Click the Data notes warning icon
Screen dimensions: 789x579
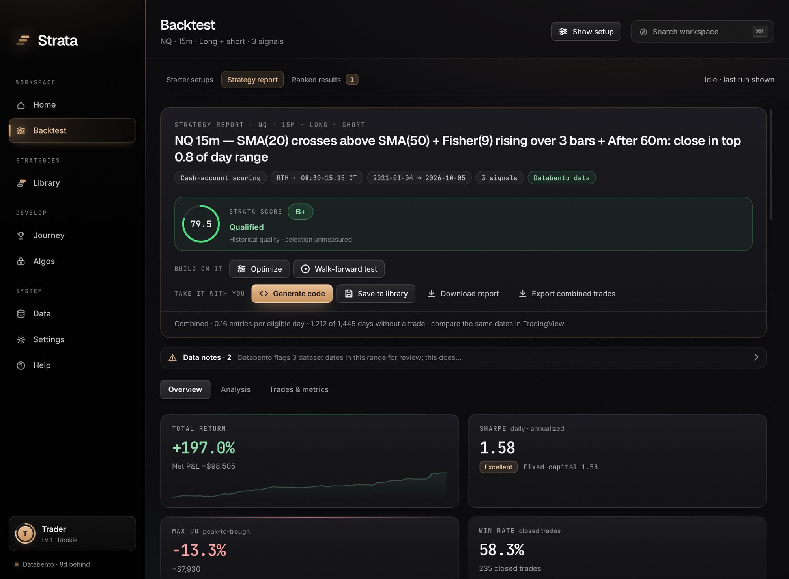pos(172,357)
